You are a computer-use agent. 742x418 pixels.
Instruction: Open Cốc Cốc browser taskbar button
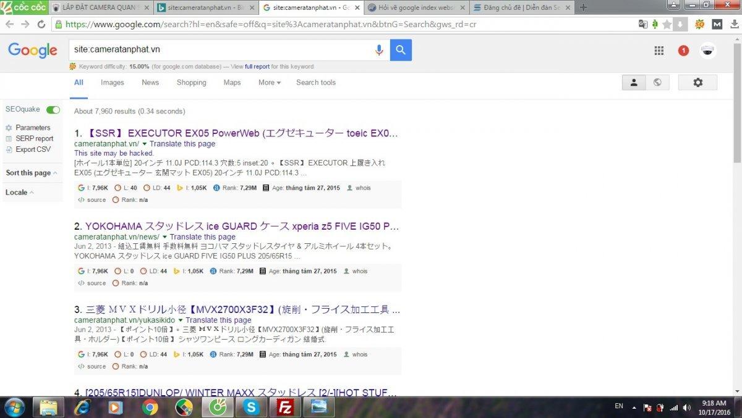[218, 407]
